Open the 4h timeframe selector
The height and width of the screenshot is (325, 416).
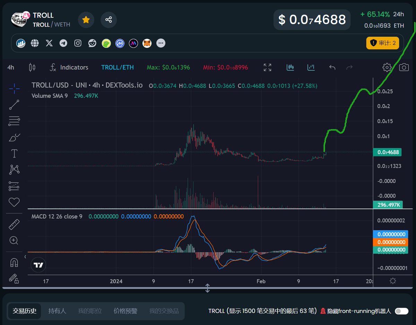tap(11, 67)
